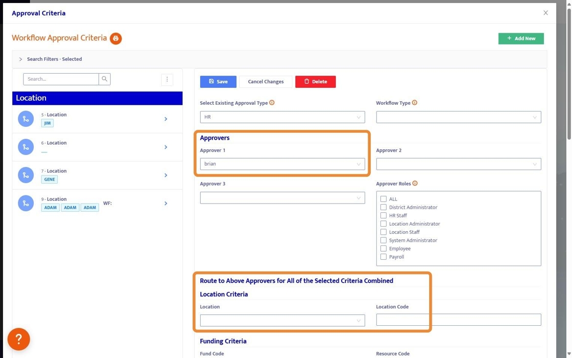Click the Location Criteria heading
Screen dimensions: 572x358
tap(224, 295)
